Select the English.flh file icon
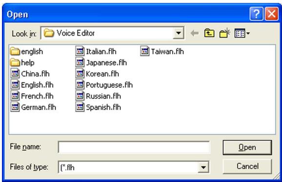Viewport: 282px width, 182px height. pos(15,84)
